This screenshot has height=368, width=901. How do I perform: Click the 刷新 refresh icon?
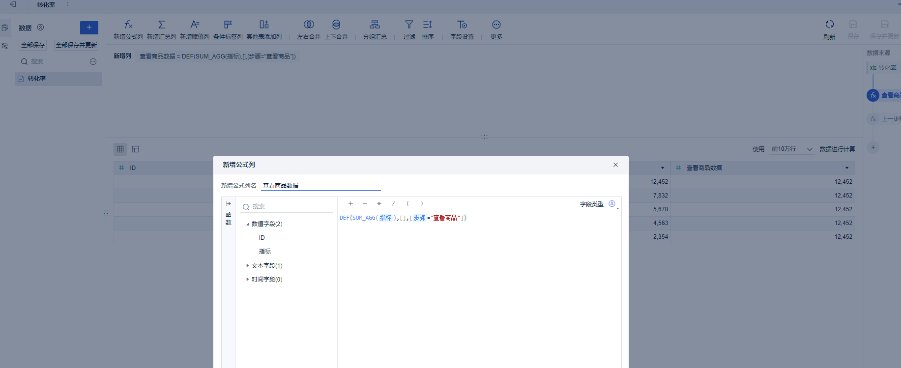pyautogui.click(x=830, y=24)
